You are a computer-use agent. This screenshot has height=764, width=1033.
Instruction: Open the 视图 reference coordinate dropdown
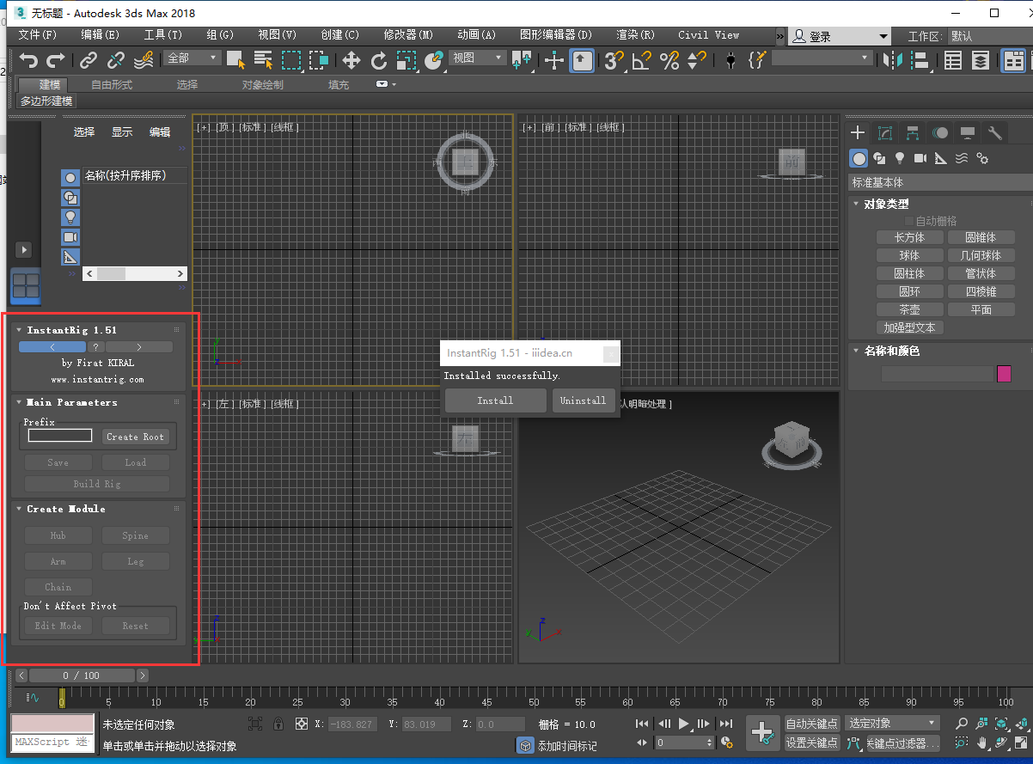click(478, 58)
